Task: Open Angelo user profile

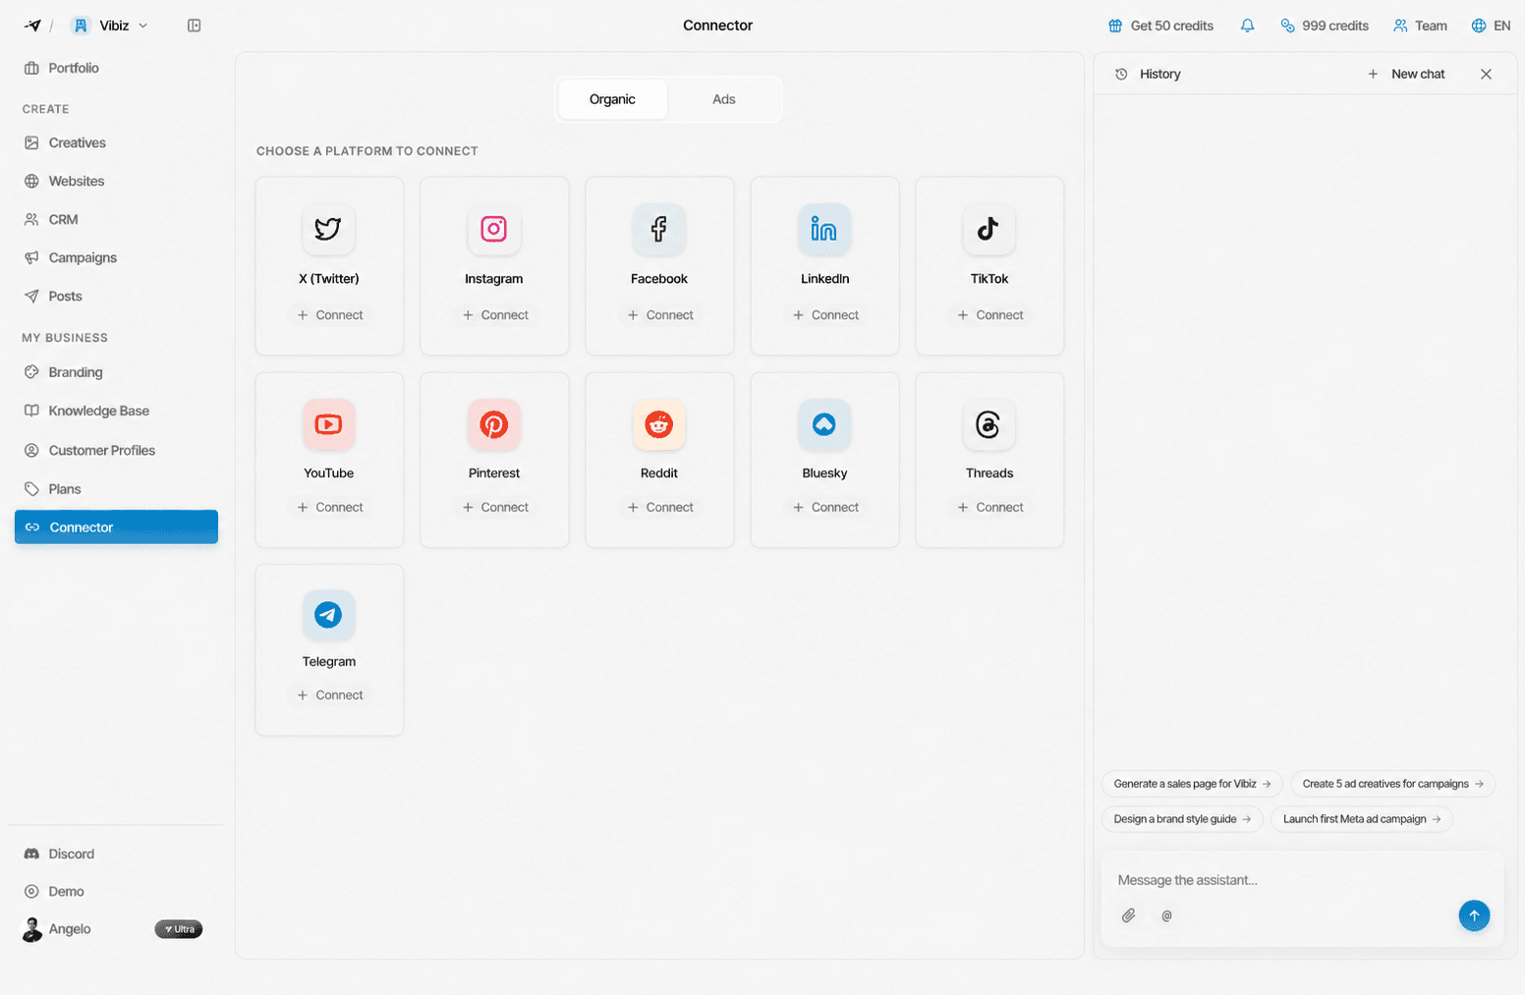Action: point(57,929)
